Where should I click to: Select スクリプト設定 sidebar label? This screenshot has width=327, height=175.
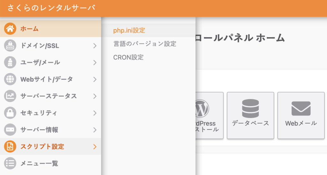[x=42, y=147]
